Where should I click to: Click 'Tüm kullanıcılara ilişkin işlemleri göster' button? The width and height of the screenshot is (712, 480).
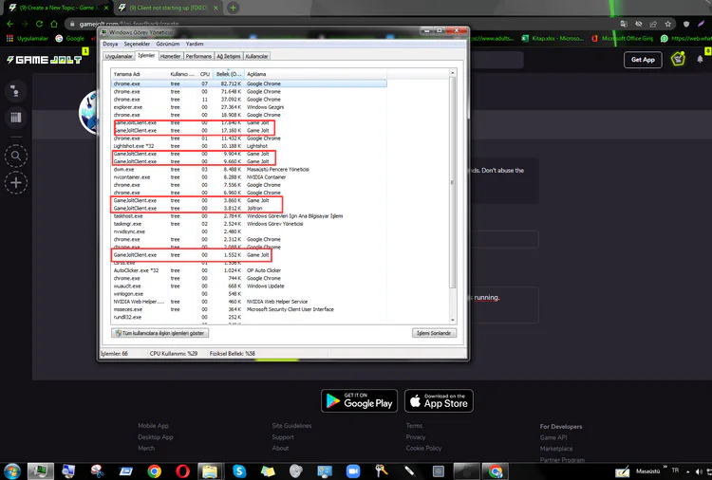pyautogui.click(x=159, y=333)
